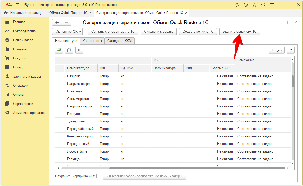Select the Лосось филе row

[173, 151]
